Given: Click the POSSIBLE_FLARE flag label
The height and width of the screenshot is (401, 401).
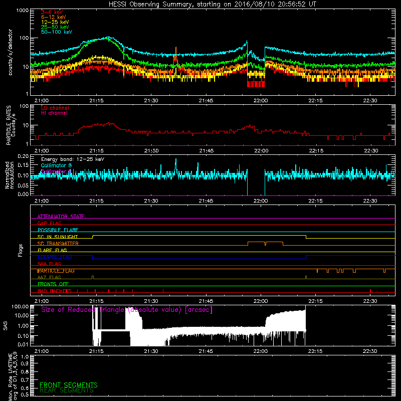Looking at the screenshot, I should (x=58, y=230).
